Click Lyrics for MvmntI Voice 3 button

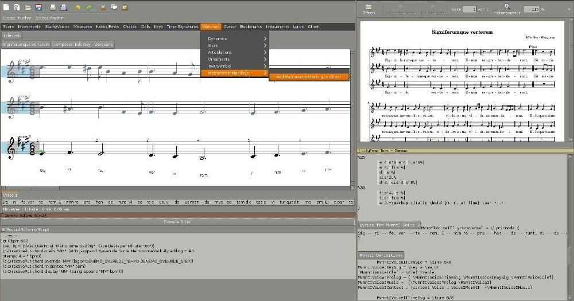pyautogui.click(x=390, y=225)
